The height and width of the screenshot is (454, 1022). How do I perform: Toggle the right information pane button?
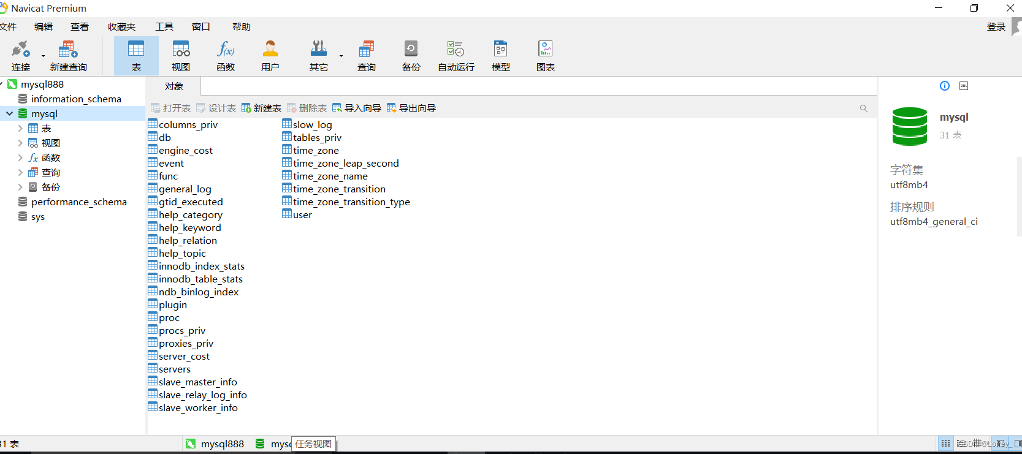pos(1016,443)
